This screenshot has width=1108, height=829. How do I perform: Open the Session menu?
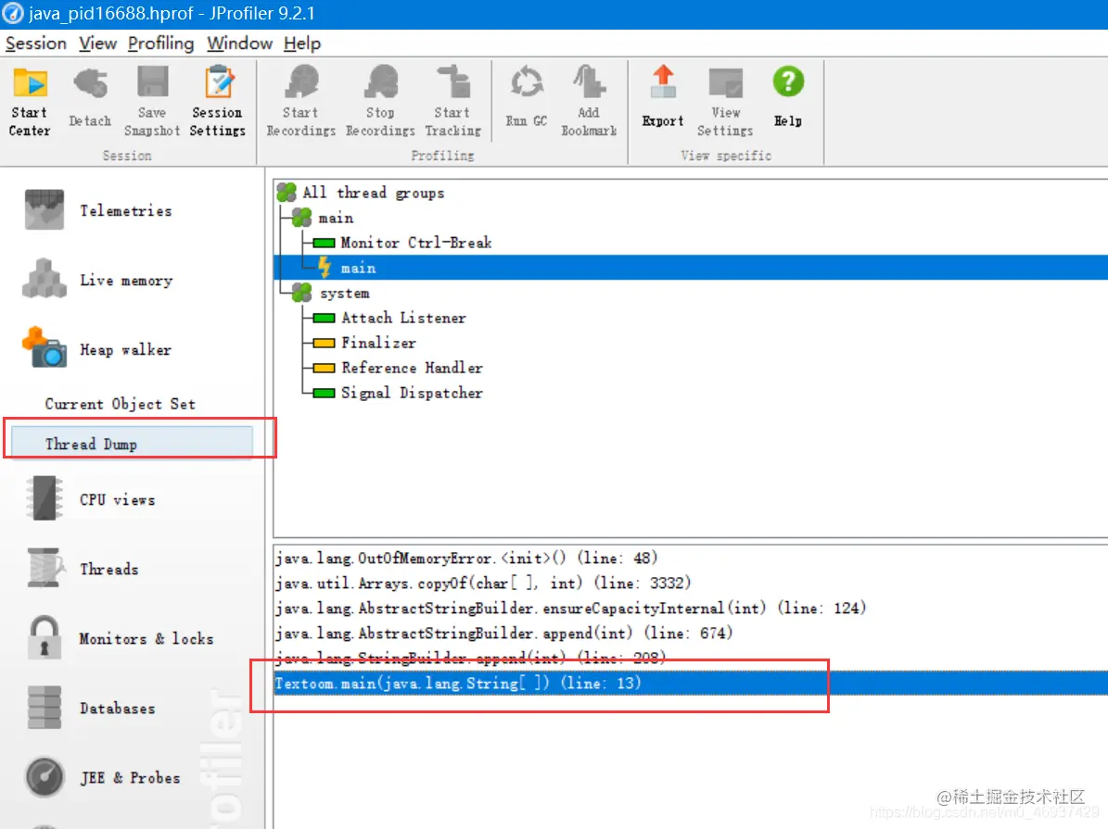coord(35,44)
